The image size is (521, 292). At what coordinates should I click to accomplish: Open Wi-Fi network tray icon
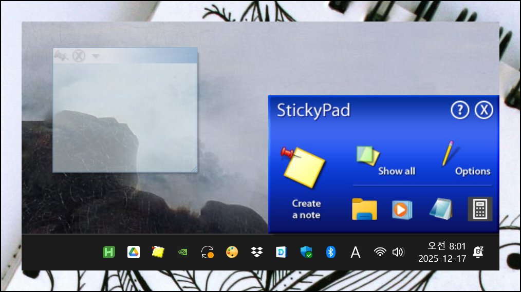tap(380, 252)
